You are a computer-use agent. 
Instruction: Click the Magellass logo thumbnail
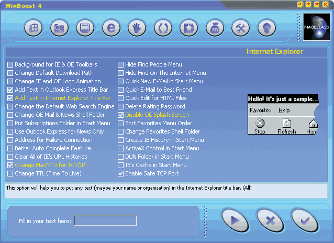coord(316,27)
